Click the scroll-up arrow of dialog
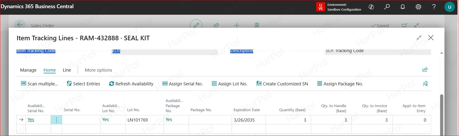The image size is (459, 136). coord(442,53)
